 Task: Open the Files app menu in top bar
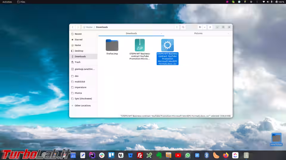pyautogui.click(x=21, y=2)
